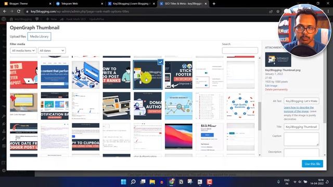Click the share page icon in address bar
The height and width of the screenshot is (187, 333).
click(x=271, y=11)
